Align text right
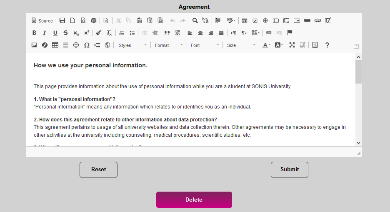 click(x=211, y=33)
